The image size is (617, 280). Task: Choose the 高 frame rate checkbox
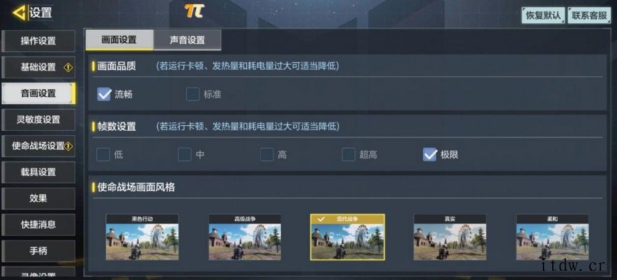(267, 155)
